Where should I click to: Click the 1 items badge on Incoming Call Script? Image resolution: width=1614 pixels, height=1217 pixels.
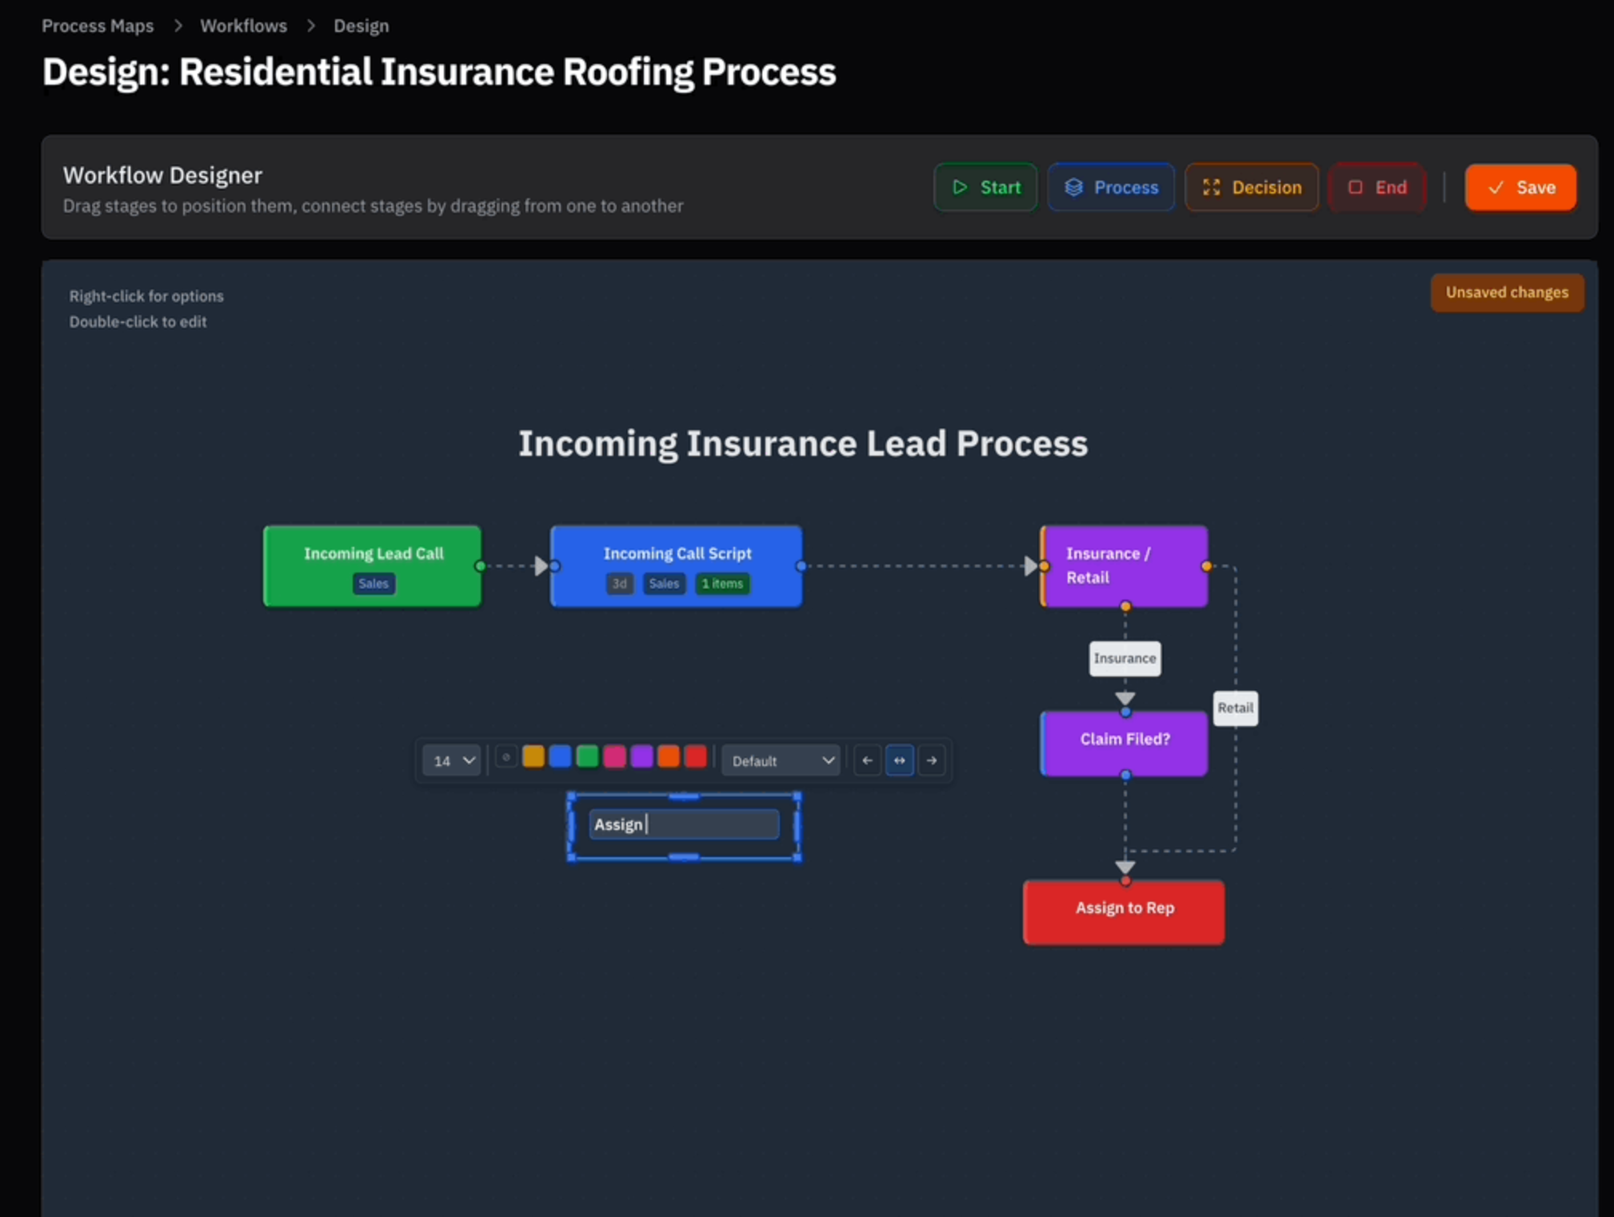point(722,584)
